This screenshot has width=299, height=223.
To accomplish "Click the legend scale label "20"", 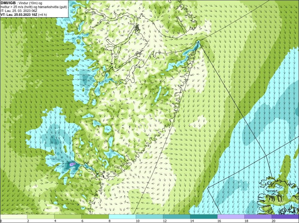I will (x=274, y=221).
